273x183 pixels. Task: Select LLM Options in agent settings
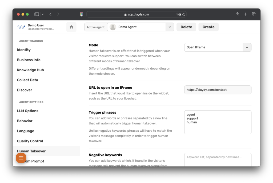point(28,111)
